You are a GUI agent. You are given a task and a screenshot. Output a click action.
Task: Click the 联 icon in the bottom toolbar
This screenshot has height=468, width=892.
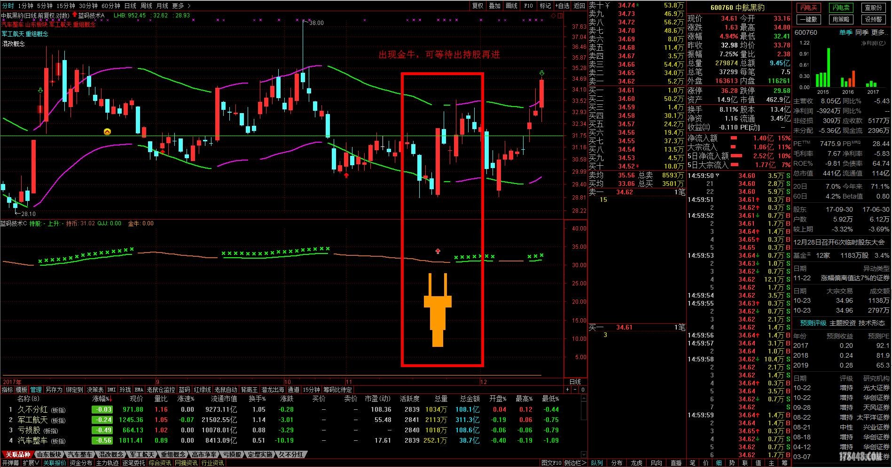pos(745,463)
